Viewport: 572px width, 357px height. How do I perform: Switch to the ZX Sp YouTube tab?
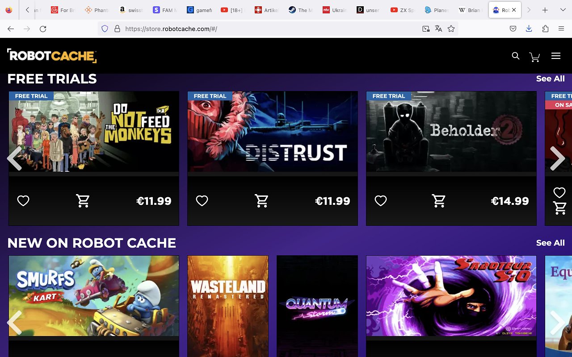tap(403, 10)
